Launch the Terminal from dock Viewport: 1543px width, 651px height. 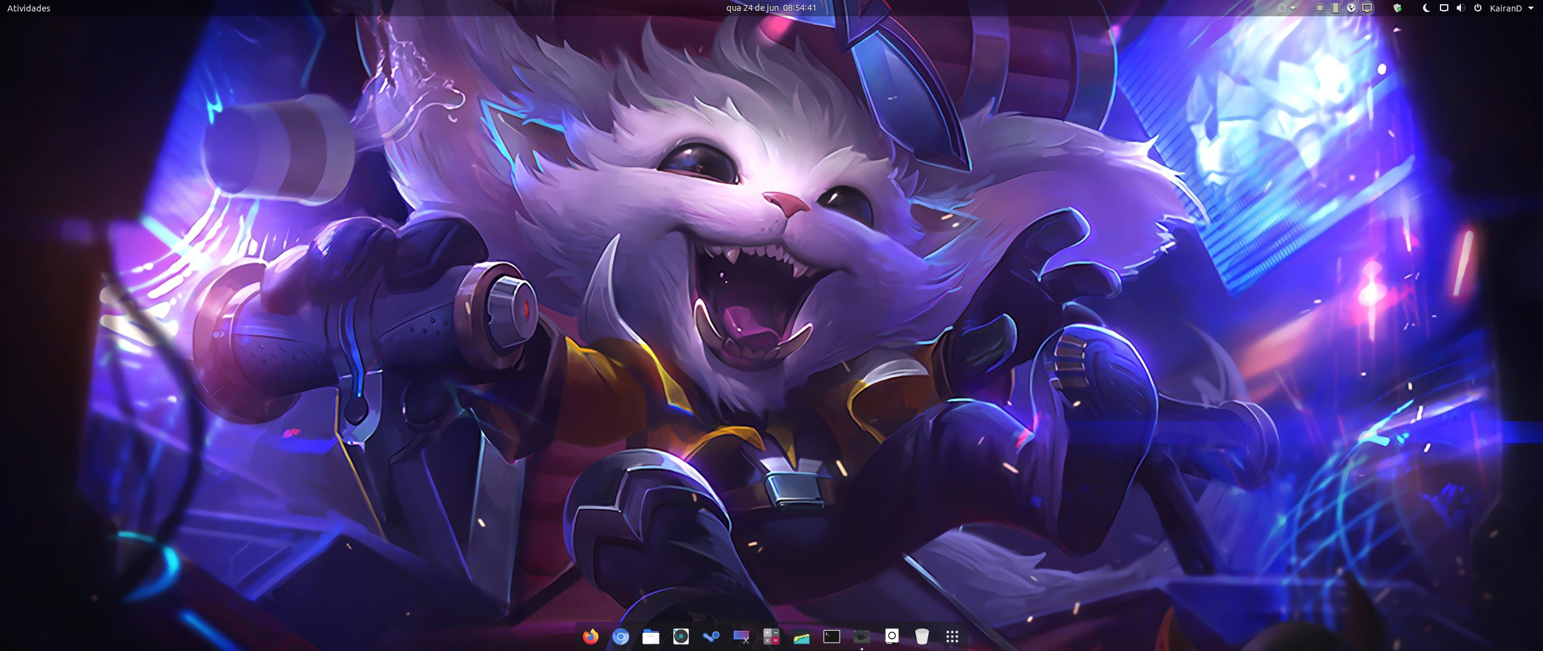point(832,637)
